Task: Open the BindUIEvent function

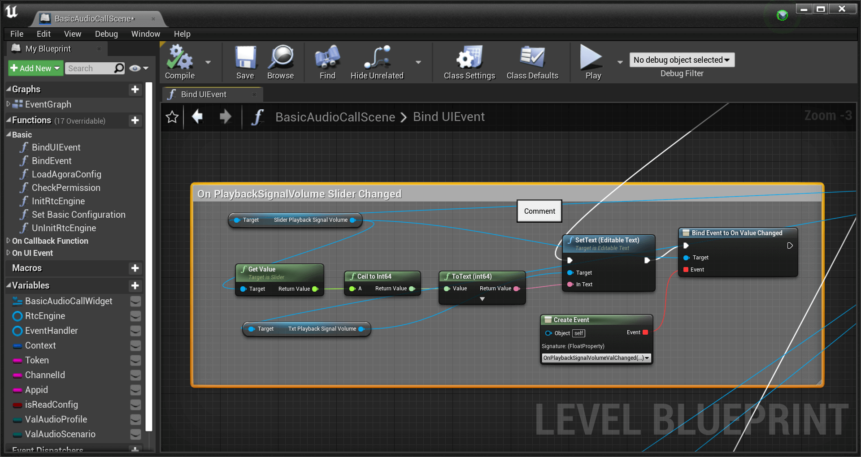Action: 56,147
